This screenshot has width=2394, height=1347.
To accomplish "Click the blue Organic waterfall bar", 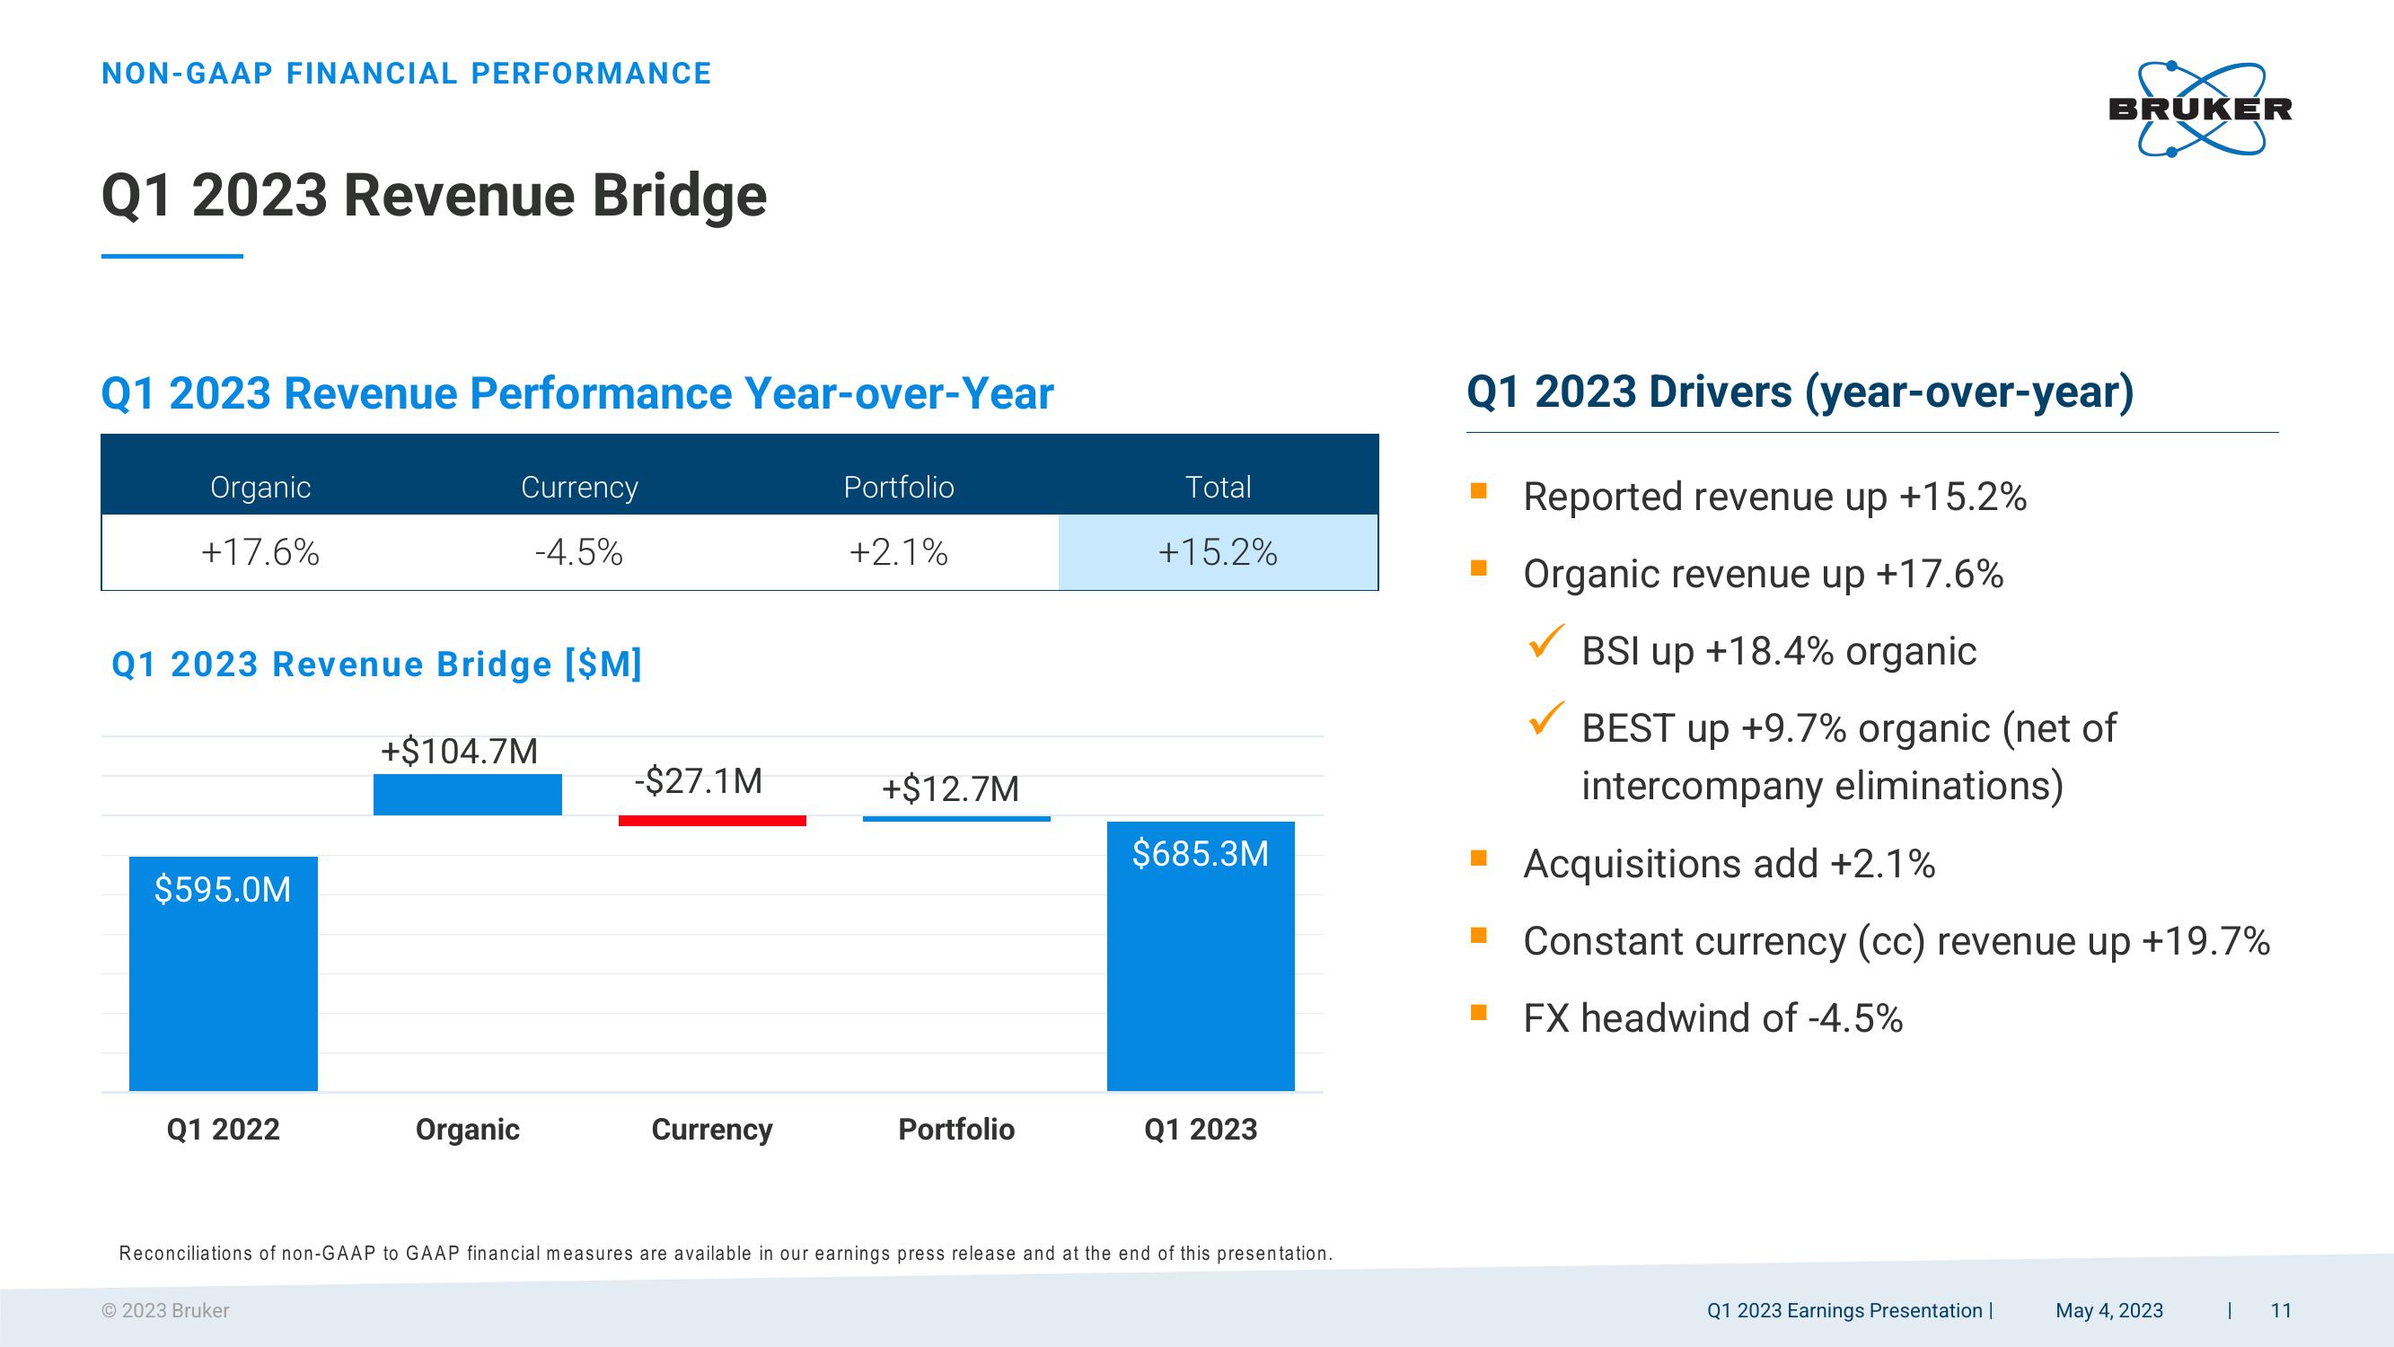I will [x=468, y=795].
